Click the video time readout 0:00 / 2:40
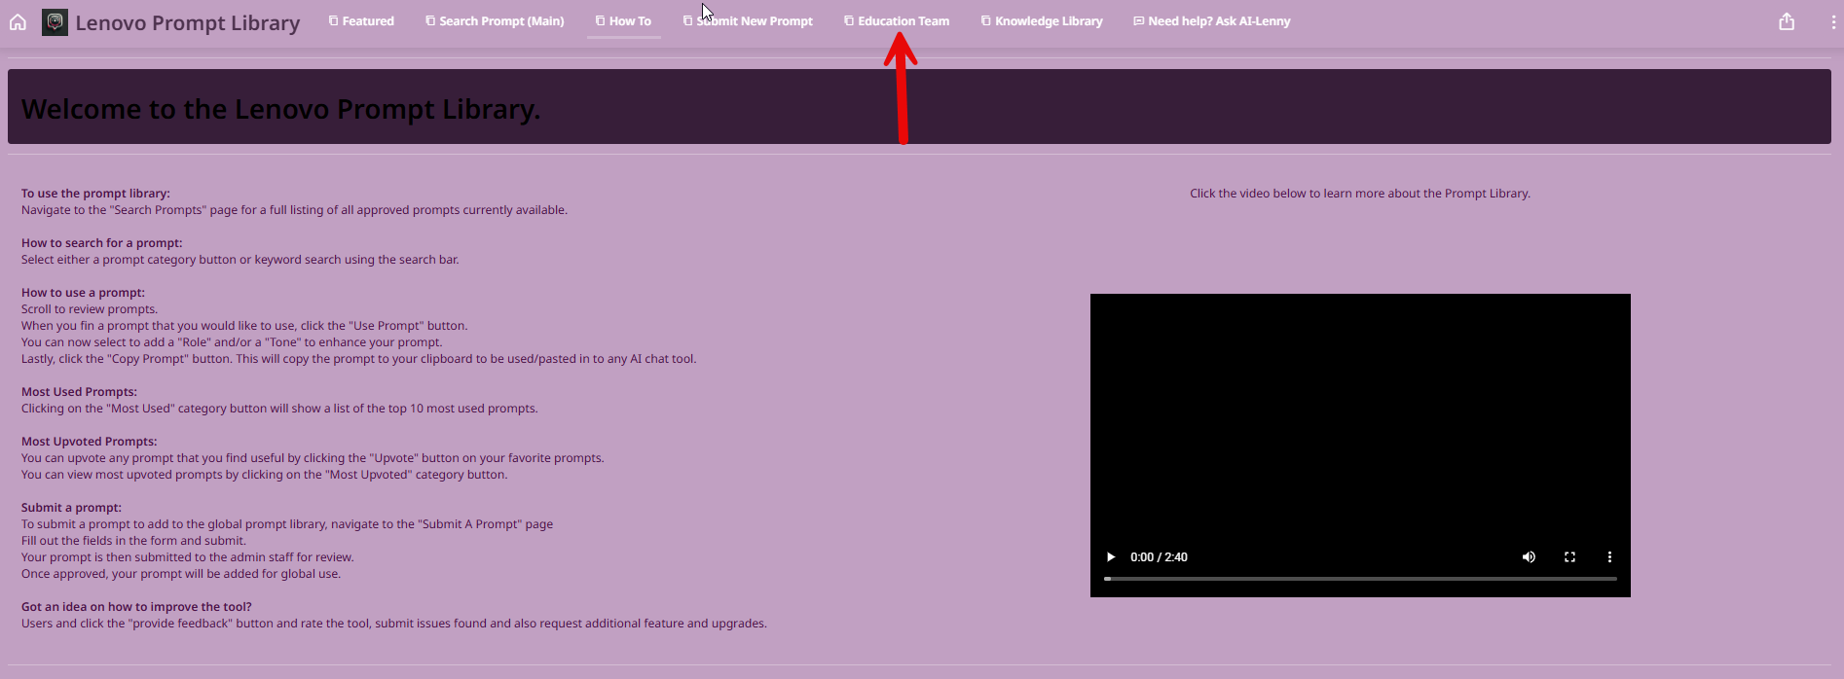Image resolution: width=1844 pixels, height=679 pixels. click(1159, 557)
